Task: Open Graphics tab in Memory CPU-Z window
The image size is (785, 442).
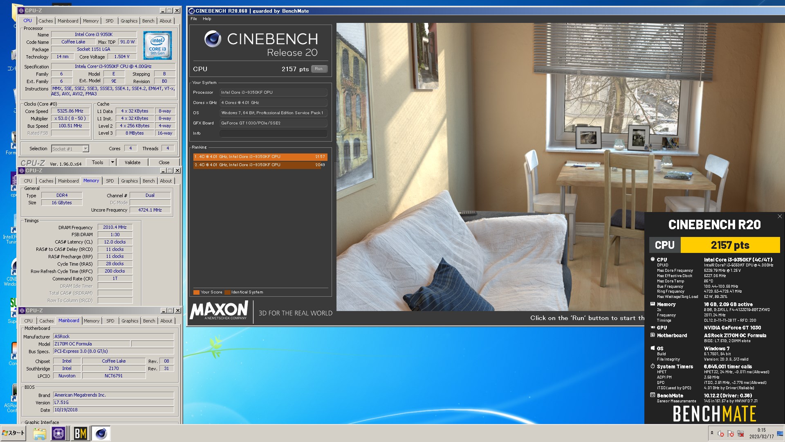Action: point(130,181)
